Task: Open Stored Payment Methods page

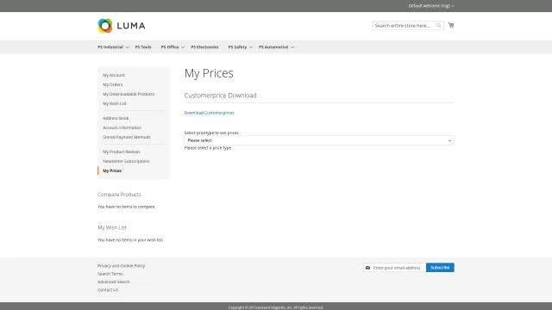Action: (x=127, y=137)
